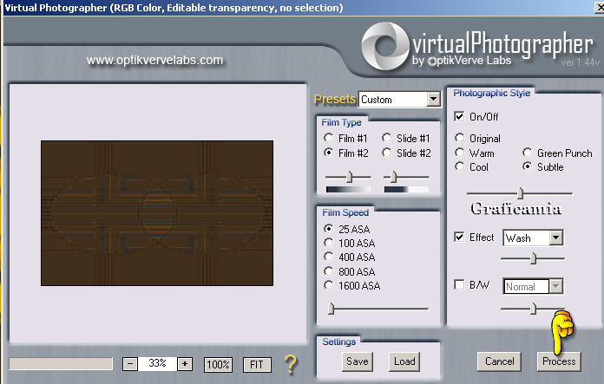This screenshot has width=604, height=384.
Task: Click the 33% zoom value field
Action: click(x=157, y=363)
